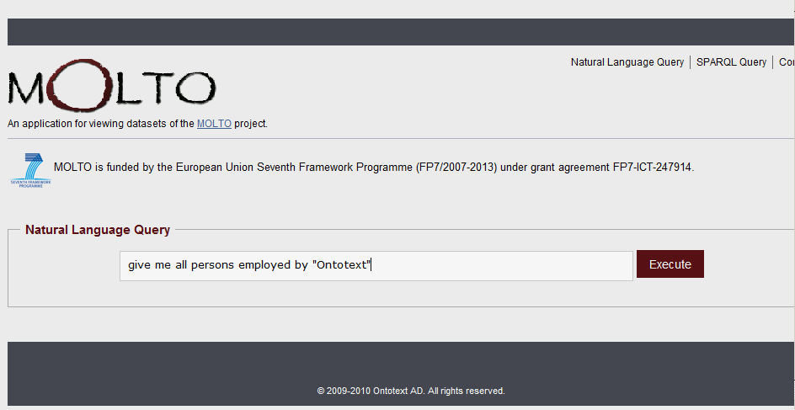Click the "SEVENTH FRAMEWORK PROGRAMME" caption under logo

coord(30,184)
